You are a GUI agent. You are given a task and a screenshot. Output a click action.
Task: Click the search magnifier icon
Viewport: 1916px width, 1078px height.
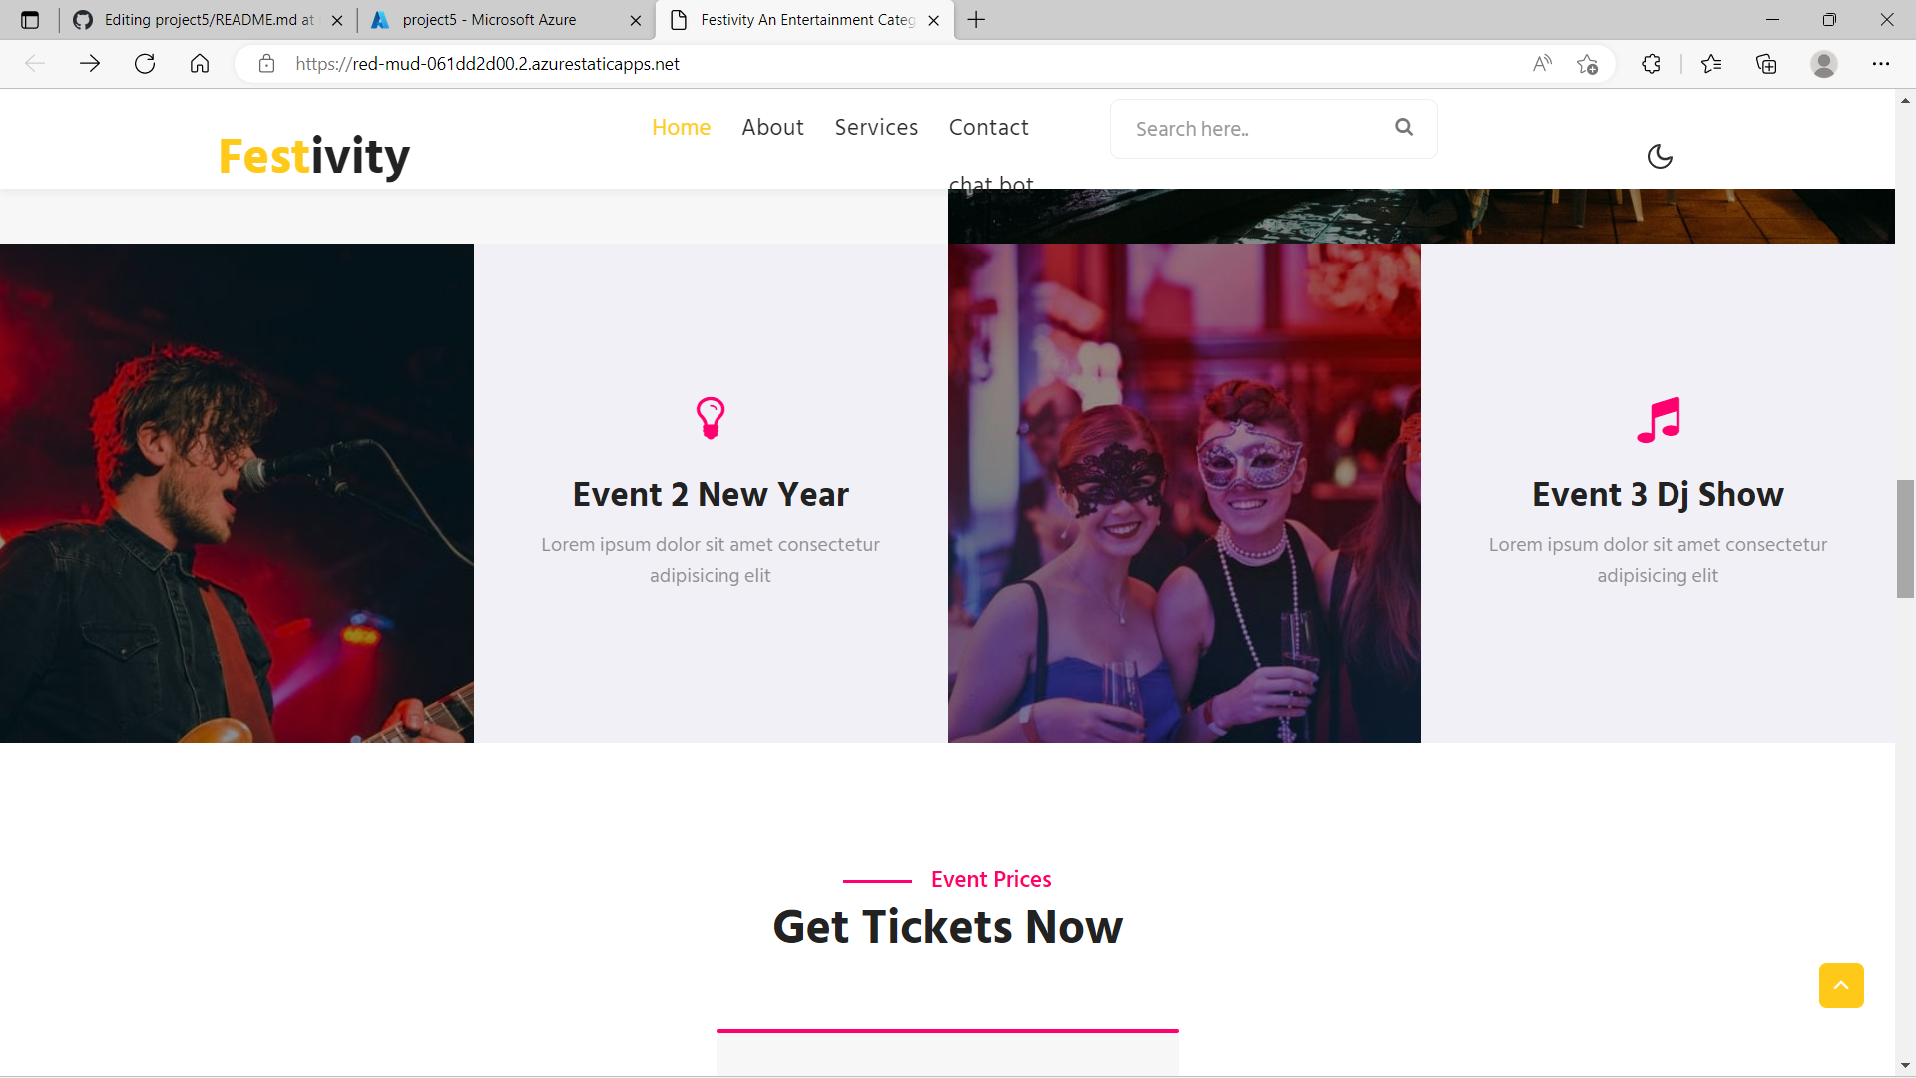coord(1404,127)
